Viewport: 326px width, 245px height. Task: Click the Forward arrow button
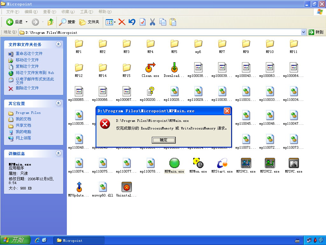coord(35,22)
